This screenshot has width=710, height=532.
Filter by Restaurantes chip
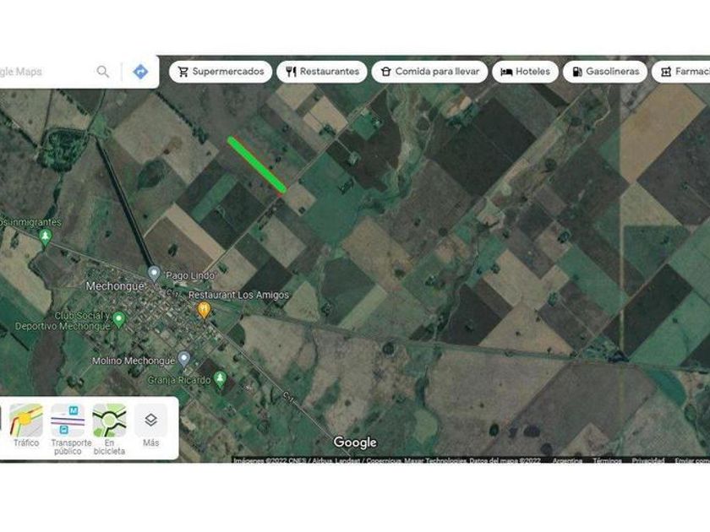(x=322, y=72)
